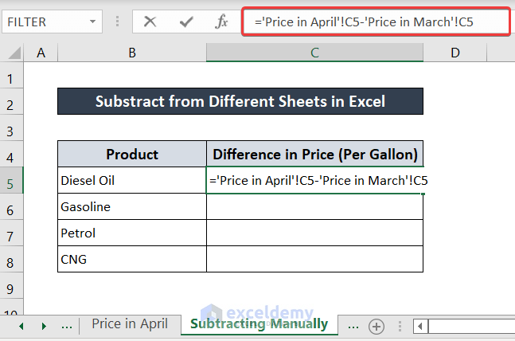
Task: Confirm the formula with the checkmark icon
Action: [186, 22]
